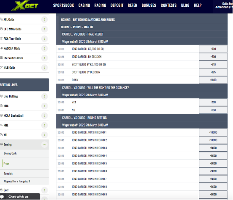Click the chat bubble icon

coord(2,197)
